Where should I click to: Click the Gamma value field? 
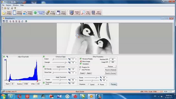(26, 84)
